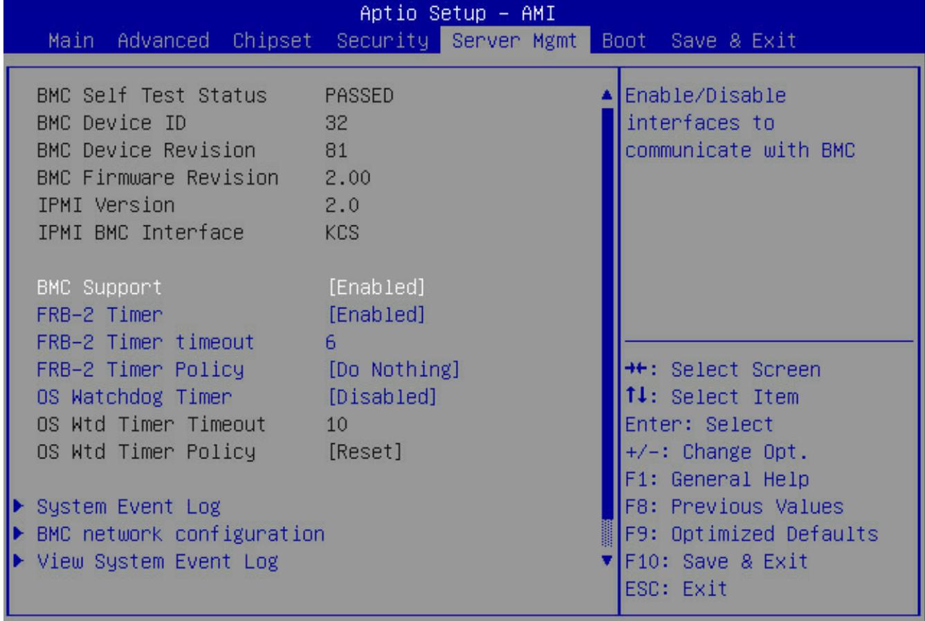
Task: Toggle BMC Support Enabled value
Action: 376,287
